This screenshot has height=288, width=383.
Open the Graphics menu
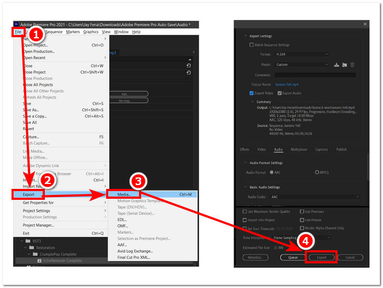tap(91, 32)
